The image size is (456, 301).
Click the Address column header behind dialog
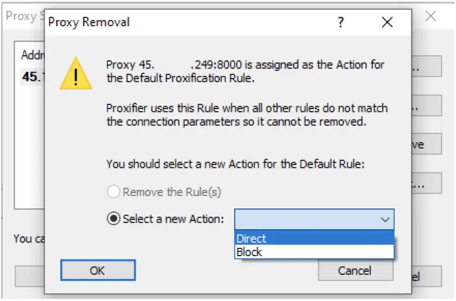point(32,55)
